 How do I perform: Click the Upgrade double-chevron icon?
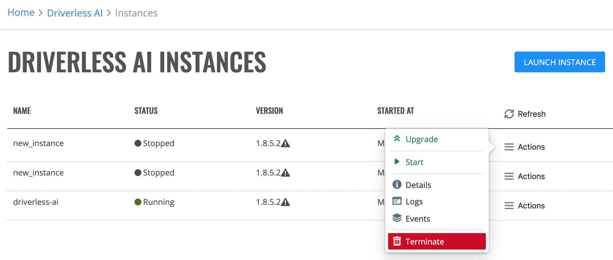(x=397, y=139)
